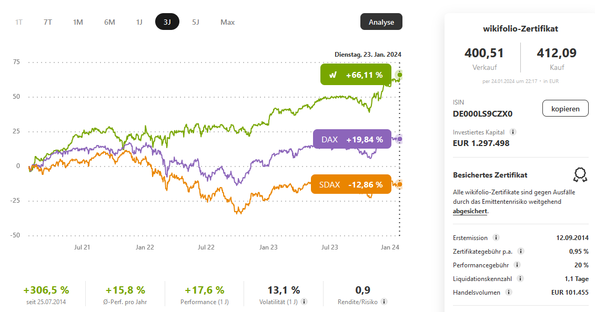This screenshot has width=595, height=312.
Task: Select the 7T time range
Action: point(48,22)
